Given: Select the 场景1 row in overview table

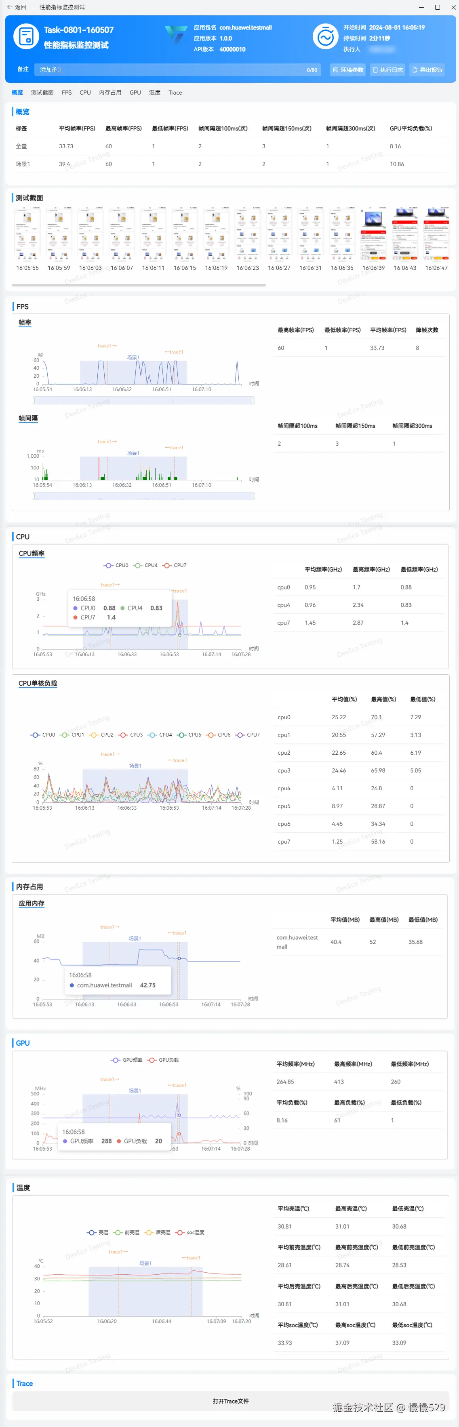Looking at the screenshot, I should 230,164.
